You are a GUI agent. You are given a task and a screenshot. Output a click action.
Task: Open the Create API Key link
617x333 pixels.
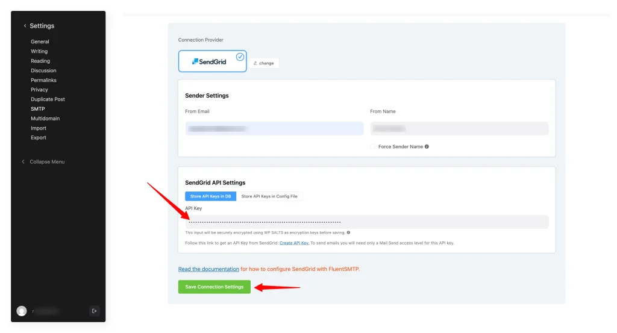point(294,243)
